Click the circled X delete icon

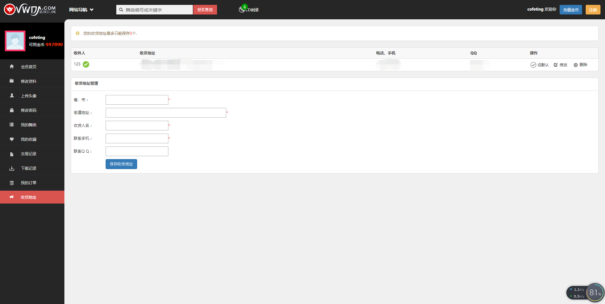576,65
